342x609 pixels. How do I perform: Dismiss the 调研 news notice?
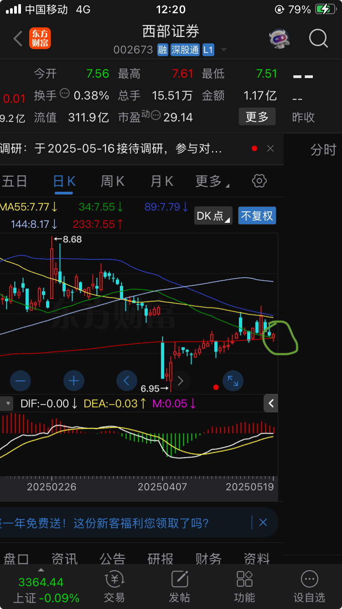tap(270, 148)
